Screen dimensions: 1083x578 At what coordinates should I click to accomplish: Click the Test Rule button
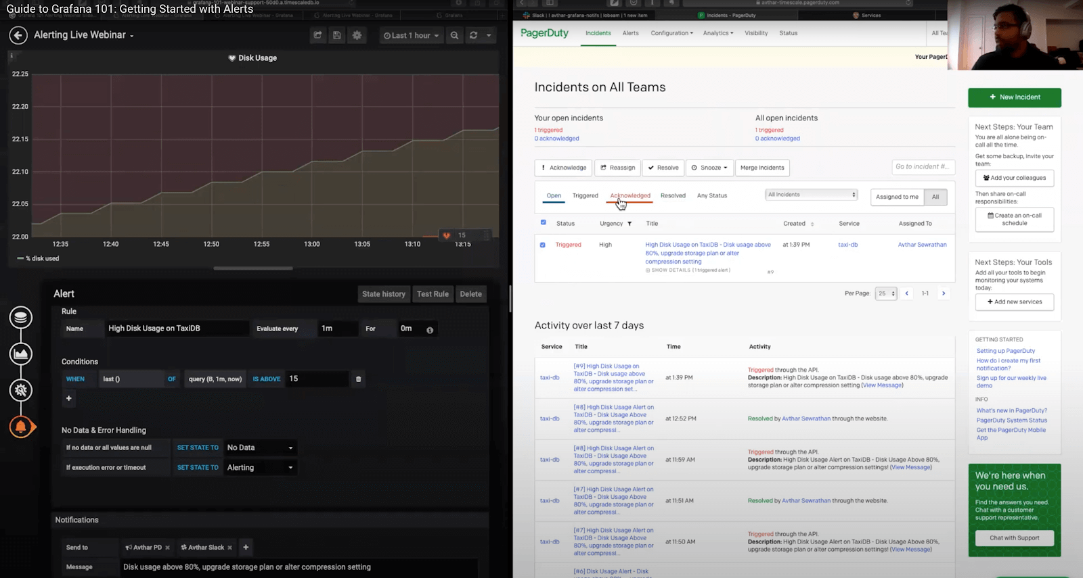433,294
